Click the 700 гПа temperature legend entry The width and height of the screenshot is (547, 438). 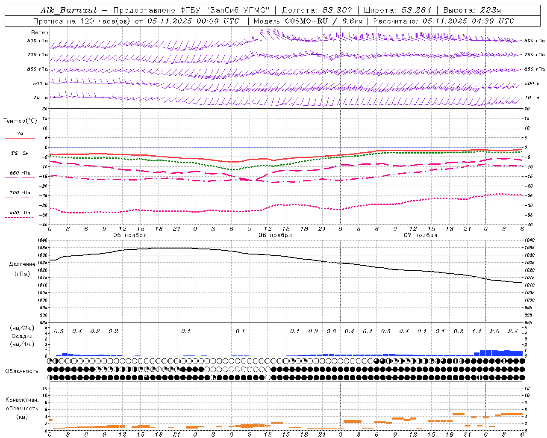pyautogui.click(x=20, y=192)
